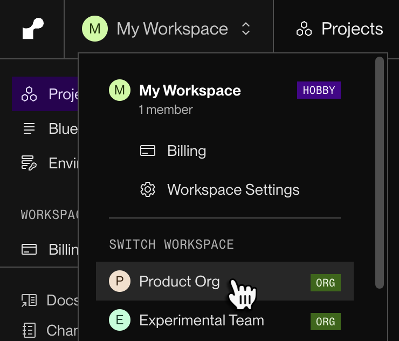Click the Changelog notebook icon
This screenshot has width=399, height=341.
29,330
